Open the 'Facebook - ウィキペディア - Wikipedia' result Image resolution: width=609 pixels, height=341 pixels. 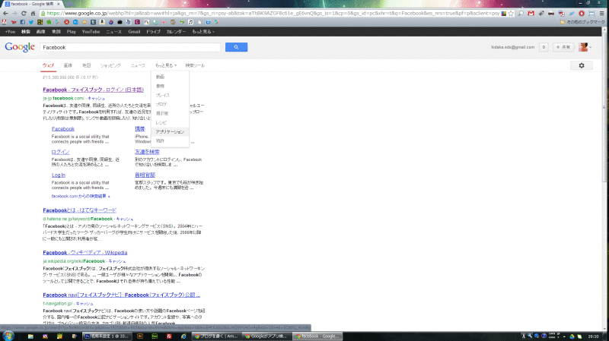85,252
